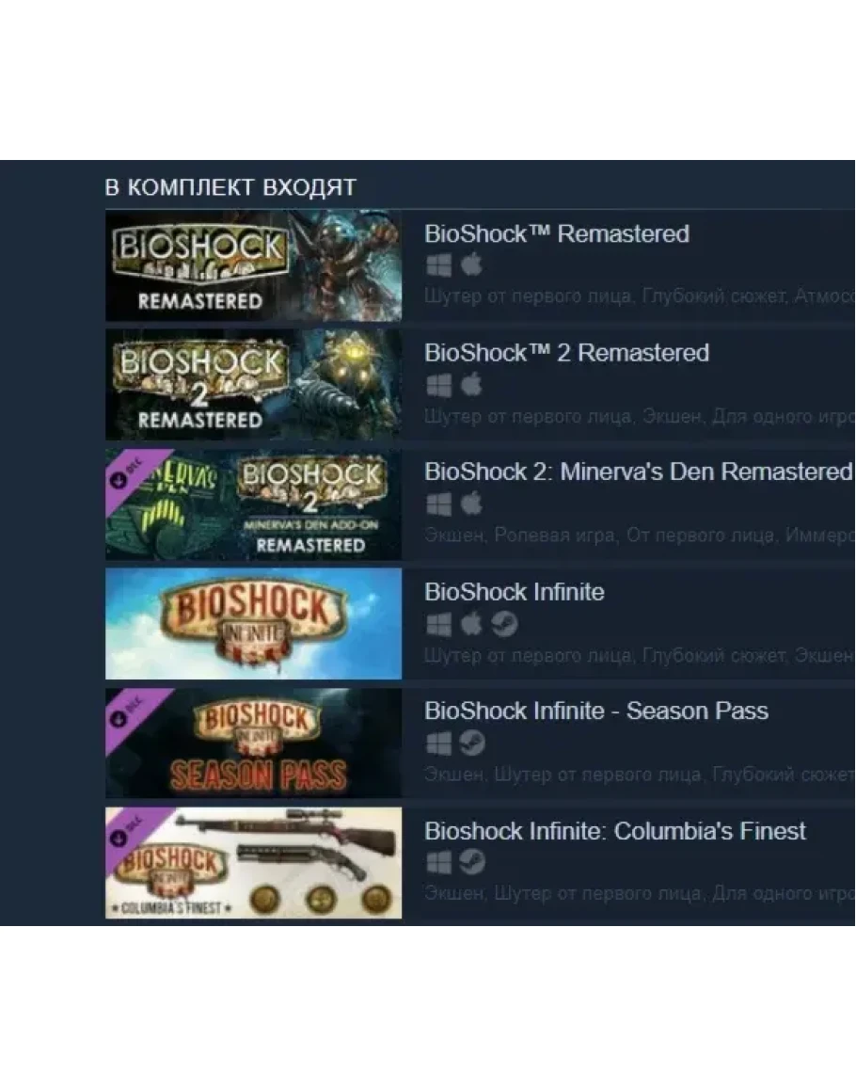Click Apple icon under BioShock Remastered
856x1087 pixels.
472,264
